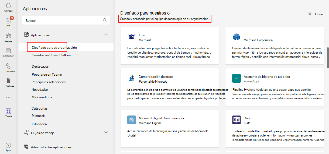Open the JEFE app title

pyautogui.click(x=248, y=35)
